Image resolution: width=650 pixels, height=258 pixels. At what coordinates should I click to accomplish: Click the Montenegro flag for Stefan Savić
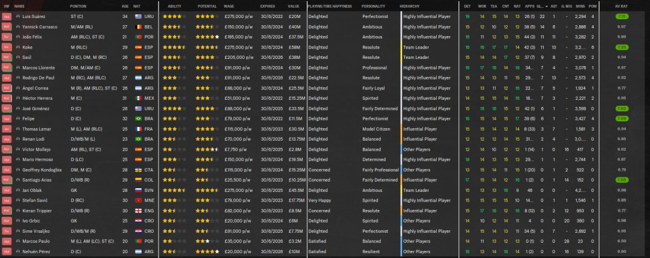[x=138, y=201]
